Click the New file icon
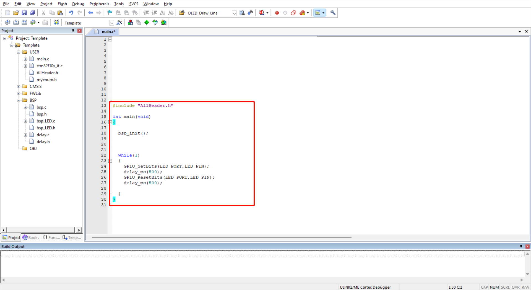The height and width of the screenshot is (290, 531). (x=8, y=13)
